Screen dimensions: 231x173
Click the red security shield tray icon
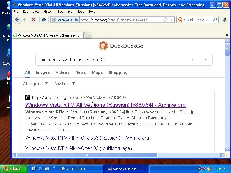coord(204,169)
